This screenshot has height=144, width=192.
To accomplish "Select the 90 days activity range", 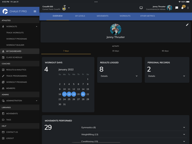I will click(x=165, y=51).
